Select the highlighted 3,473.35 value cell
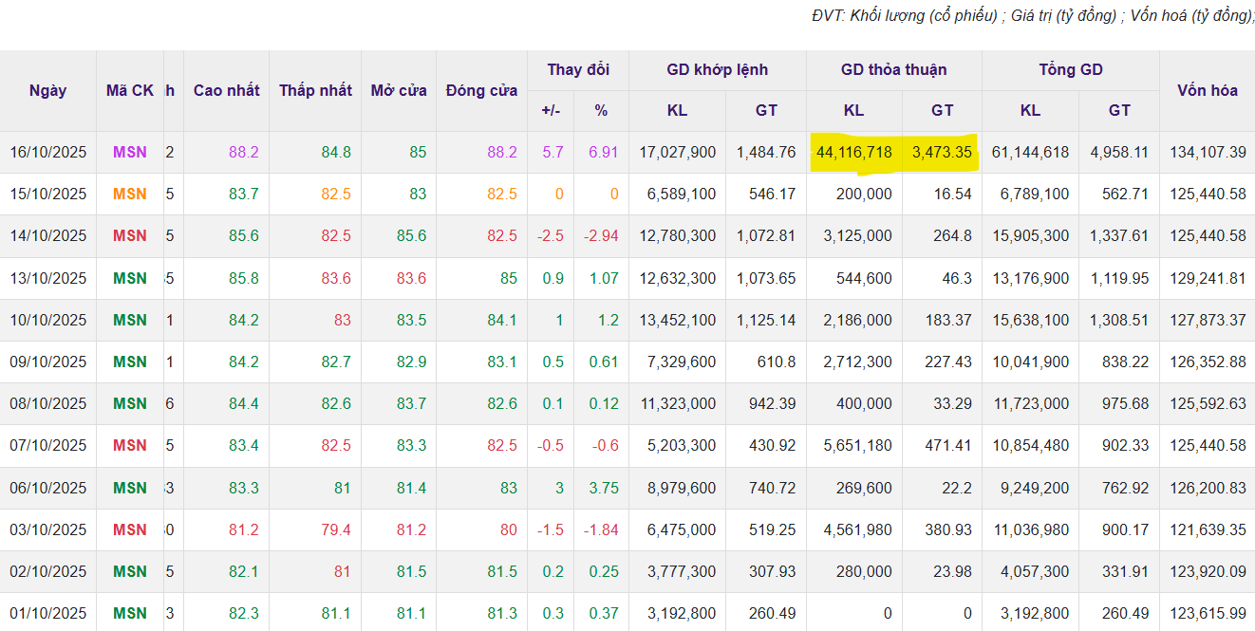 point(941,152)
